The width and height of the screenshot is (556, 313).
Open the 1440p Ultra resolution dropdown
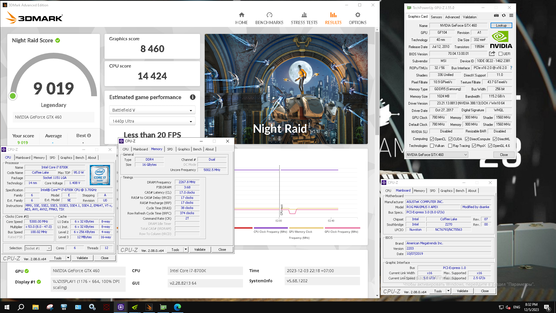pyautogui.click(x=152, y=121)
